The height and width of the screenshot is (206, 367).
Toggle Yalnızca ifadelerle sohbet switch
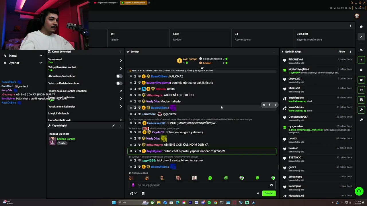(119, 84)
